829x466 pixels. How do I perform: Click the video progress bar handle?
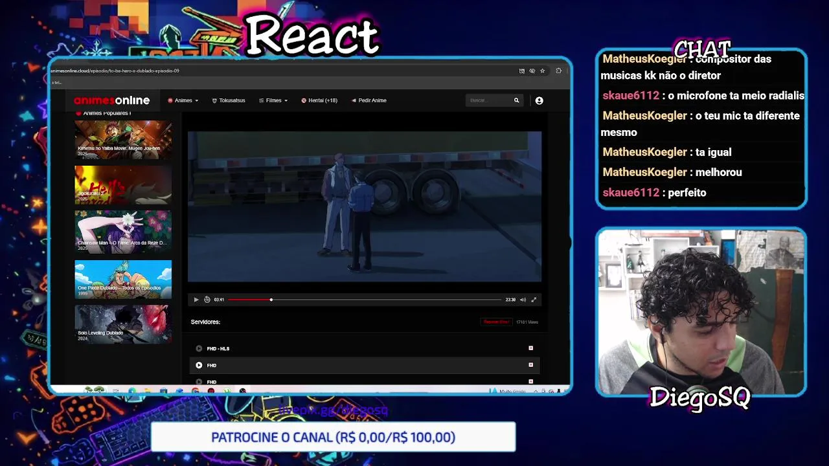coord(271,300)
